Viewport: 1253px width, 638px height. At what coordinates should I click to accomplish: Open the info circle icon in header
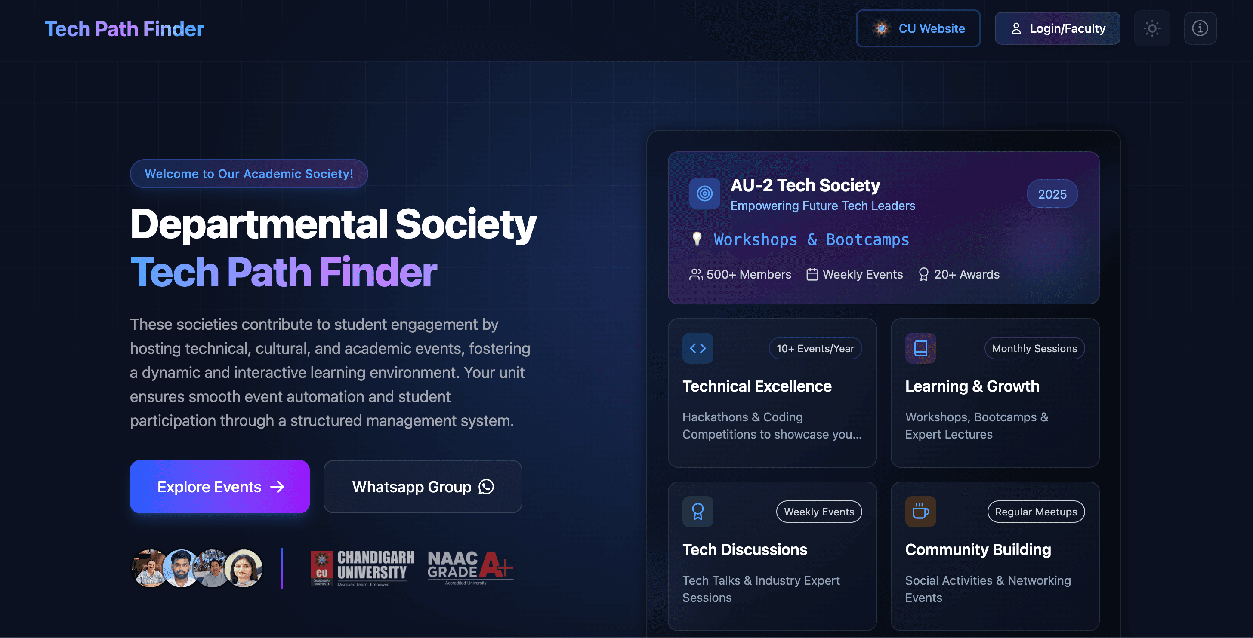point(1200,28)
